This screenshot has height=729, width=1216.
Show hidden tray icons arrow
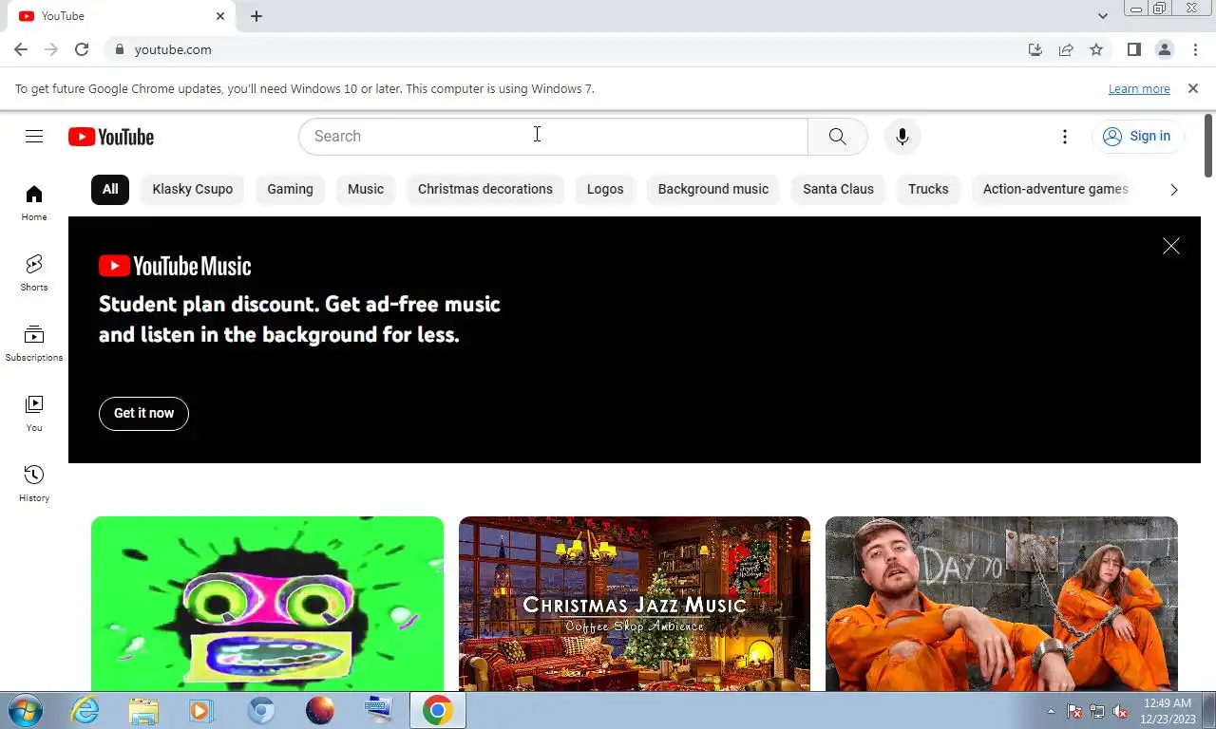[x=1051, y=711]
